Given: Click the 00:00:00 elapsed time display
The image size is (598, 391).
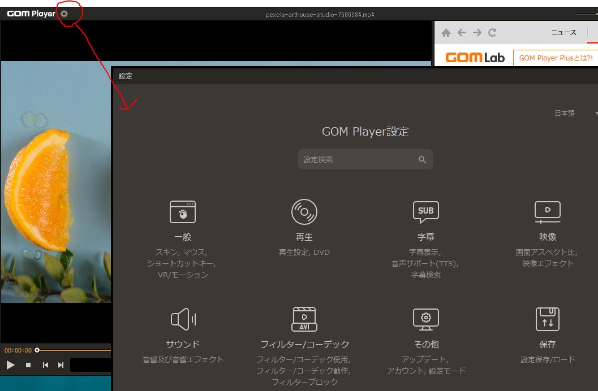Looking at the screenshot, I should pos(18,350).
